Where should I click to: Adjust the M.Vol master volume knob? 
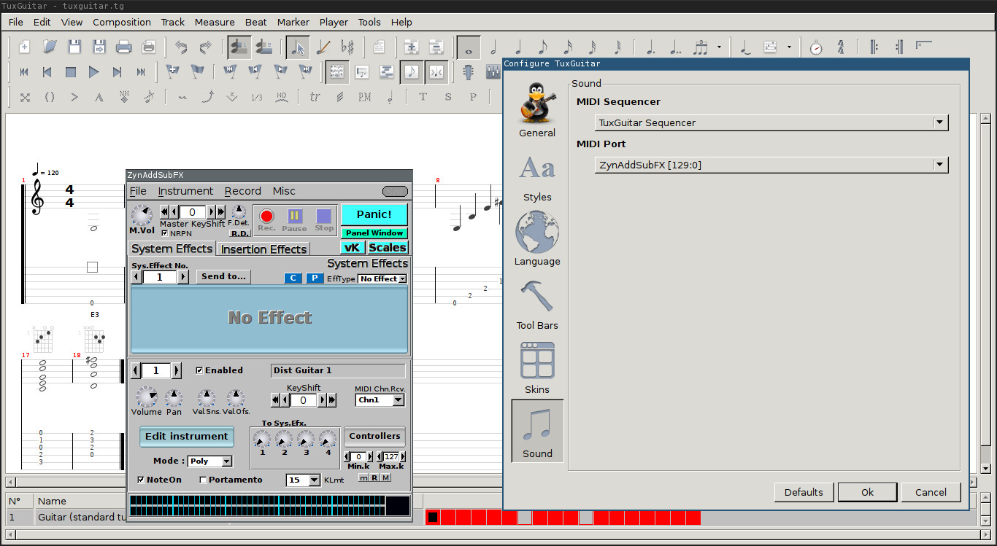(142, 215)
